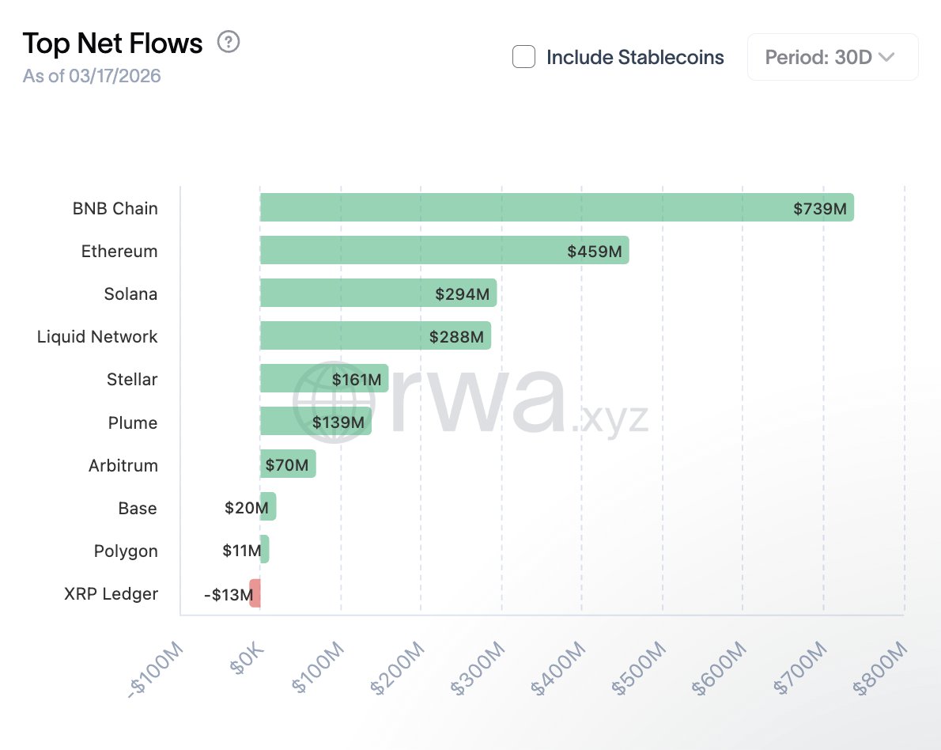941x750 pixels.
Task: Click the small Polygon green bar
Action: [265, 549]
